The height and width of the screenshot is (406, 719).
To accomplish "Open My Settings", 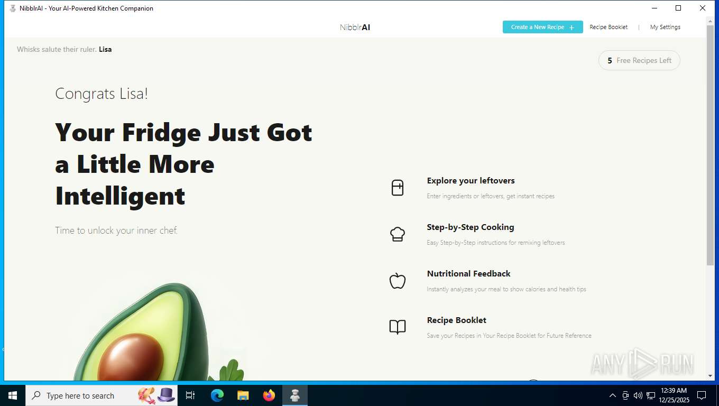I will [665, 27].
